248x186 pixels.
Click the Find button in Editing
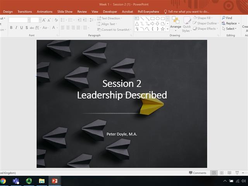click(227, 18)
